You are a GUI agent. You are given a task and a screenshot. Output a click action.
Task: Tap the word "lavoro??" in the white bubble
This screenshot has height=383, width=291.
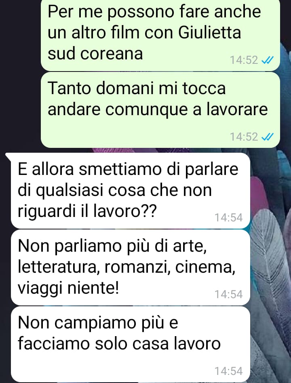pyautogui.click(x=125, y=211)
